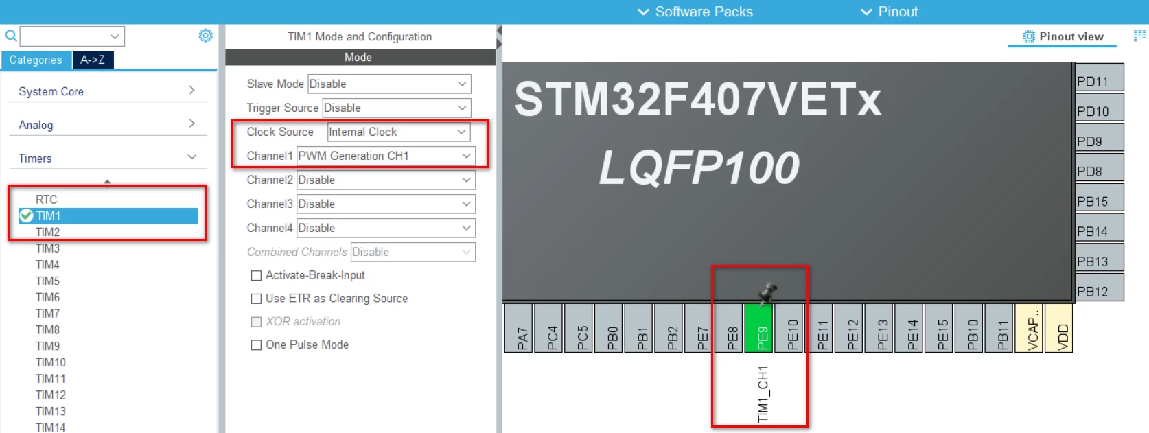This screenshot has height=433, width=1149.
Task: Click the PB12 pin
Action: (1100, 288)
